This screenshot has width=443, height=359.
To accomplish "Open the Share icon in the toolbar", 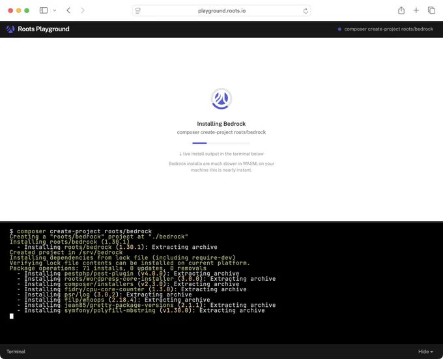I will (x=401, y=10).
